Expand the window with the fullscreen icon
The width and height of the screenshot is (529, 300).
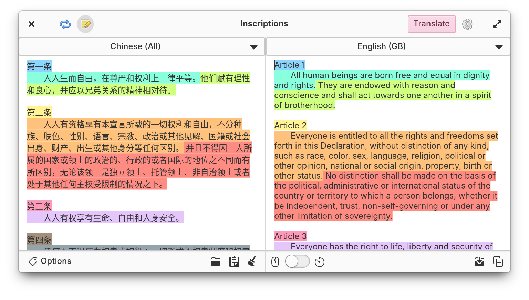pyautogui.click(x=497, y=24)
